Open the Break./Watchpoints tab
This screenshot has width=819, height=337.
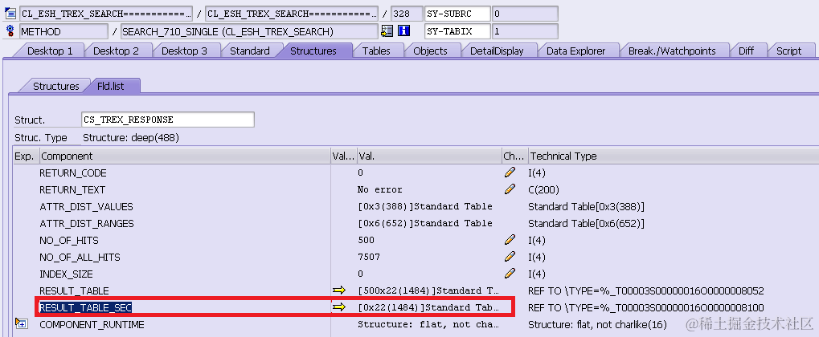pyautogui.click(x=672, y=51)
